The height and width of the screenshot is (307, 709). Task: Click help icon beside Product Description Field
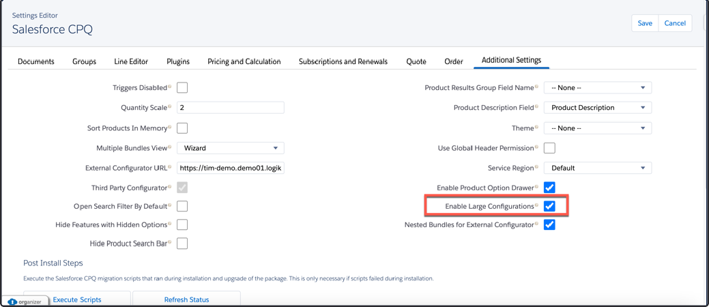tap(537, 106)
